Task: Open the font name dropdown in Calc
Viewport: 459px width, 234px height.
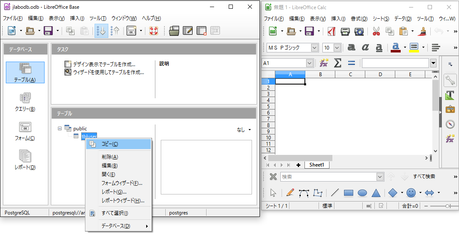Action: (x=315, y=47)
